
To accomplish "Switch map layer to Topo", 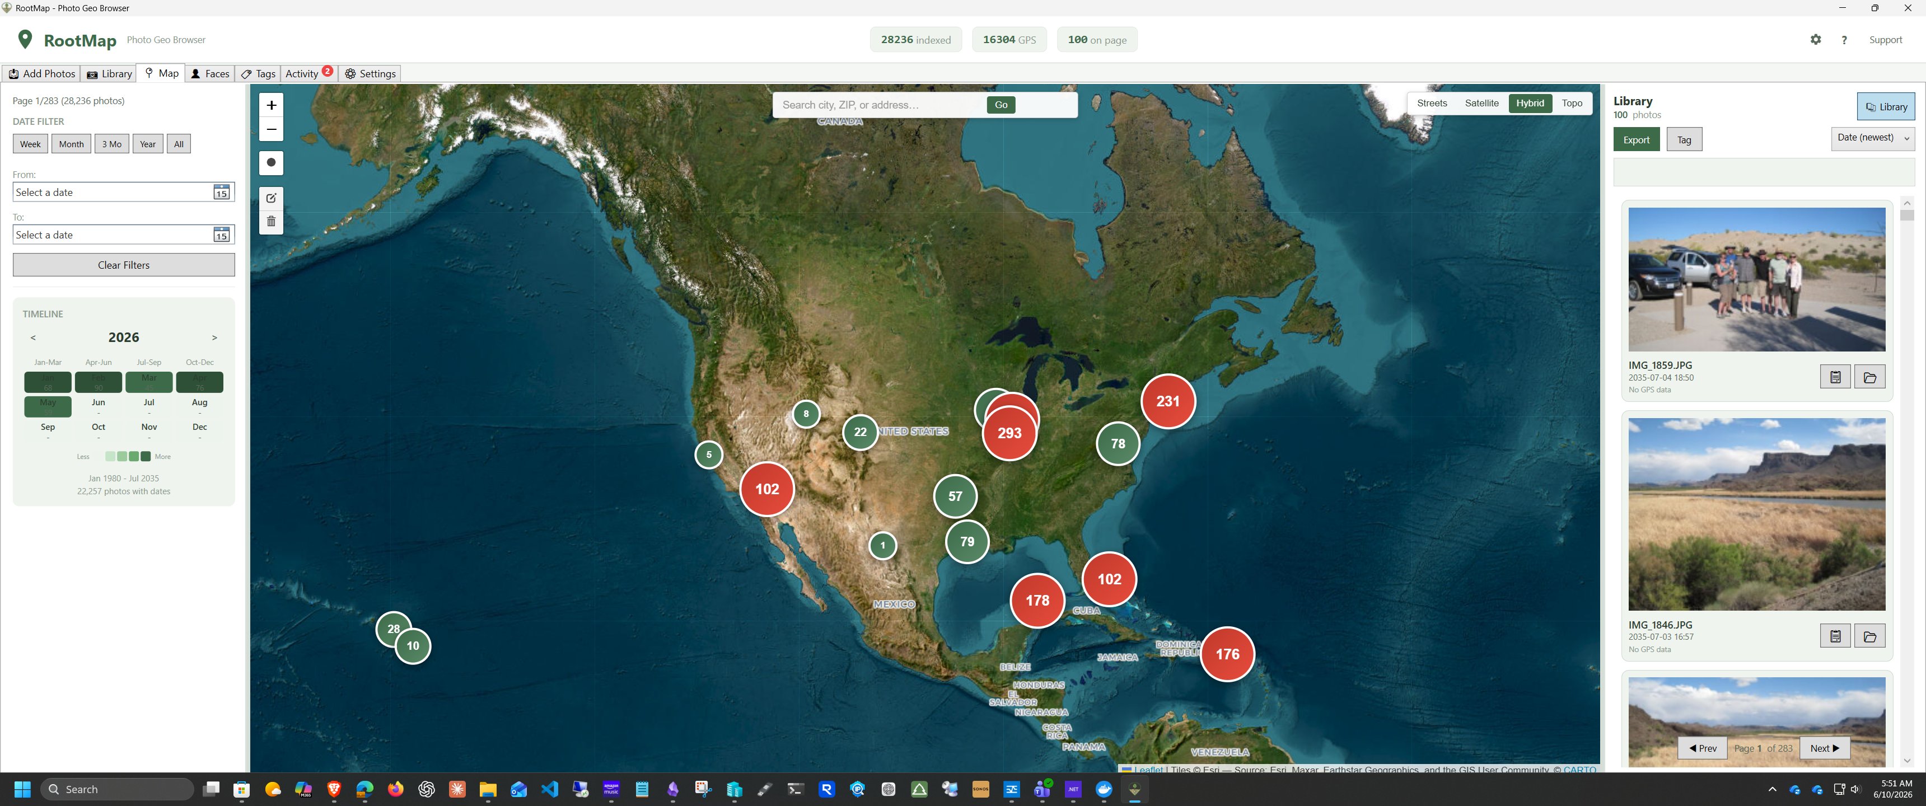I will [1572, 103].
